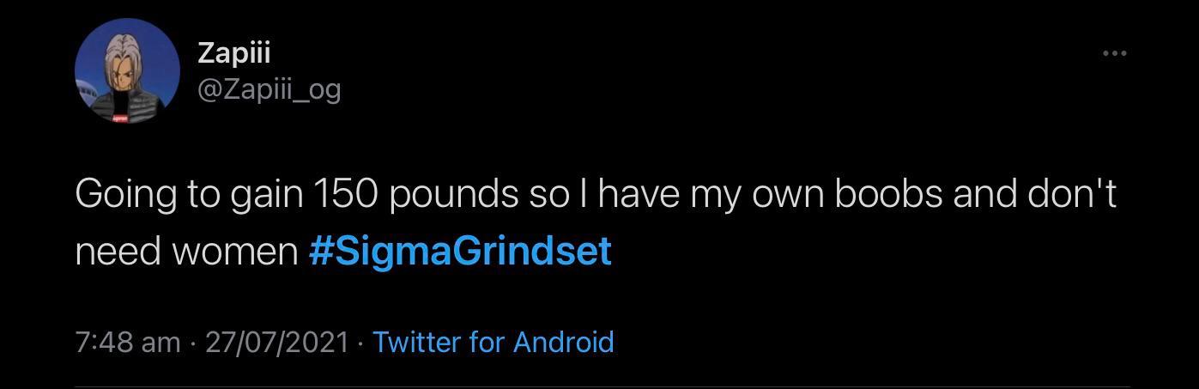Open the Zapiii display name profile
Image resolution: width=1199 pixels, height=389 pixels.
(233, 52)
